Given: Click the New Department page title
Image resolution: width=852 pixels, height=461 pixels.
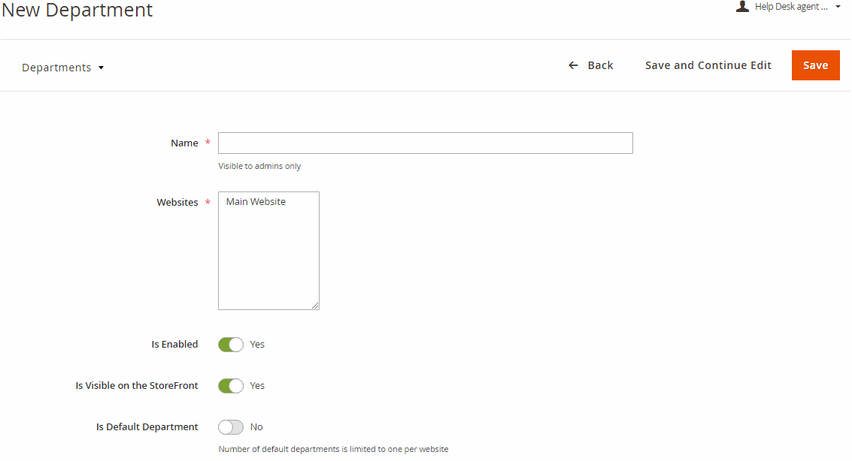Looking at the screenshot, I should (77, 10).
